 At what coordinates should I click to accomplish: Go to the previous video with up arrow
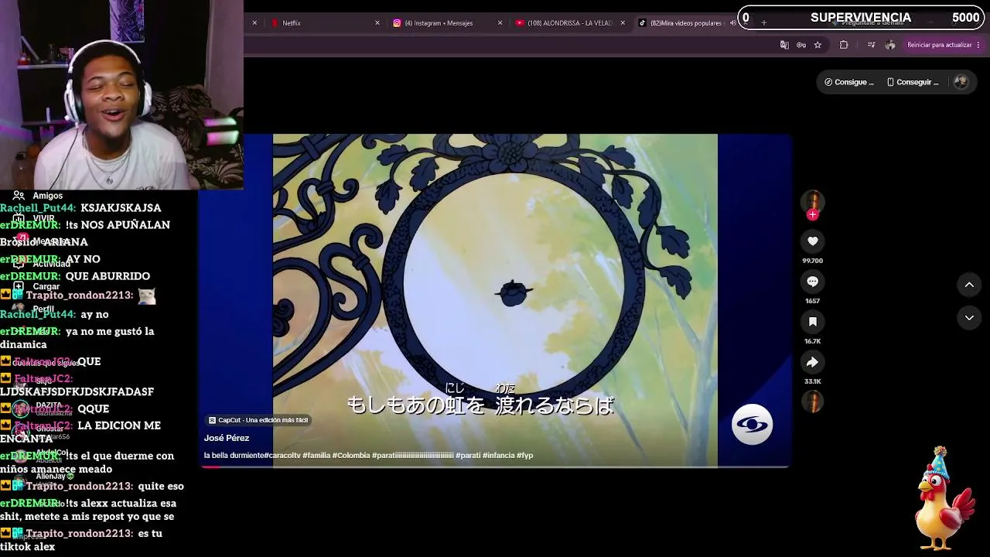pyautogui.click(x=969, y=285)
